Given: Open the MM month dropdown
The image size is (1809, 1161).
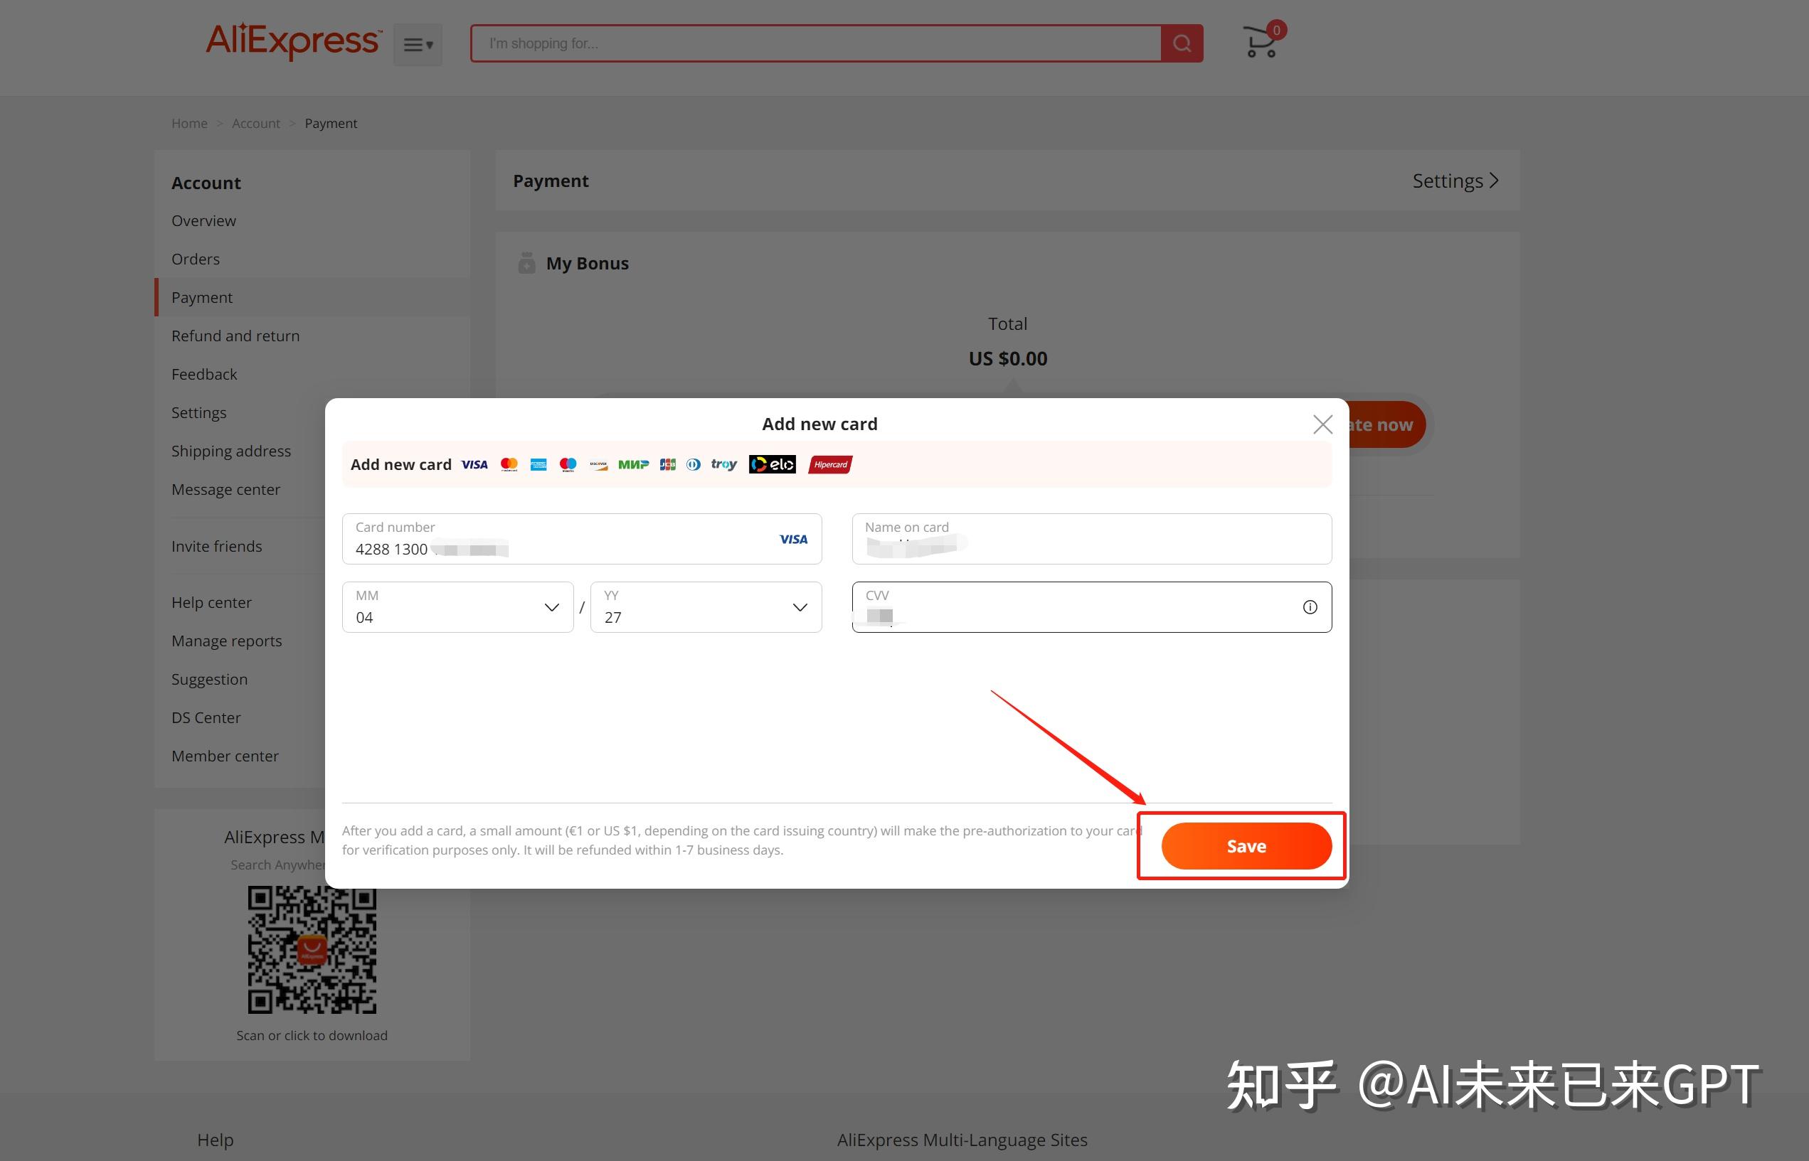Looking at the screenshot, I should (x=551, y=607).
